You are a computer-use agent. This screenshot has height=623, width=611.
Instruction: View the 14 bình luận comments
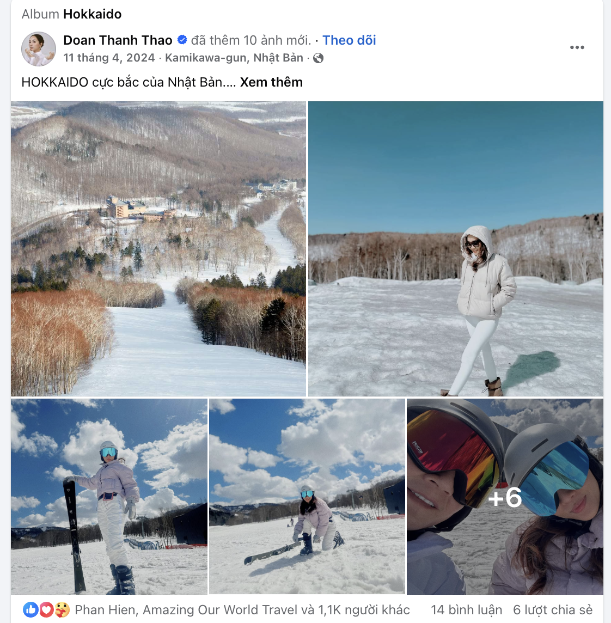tap(466, 610)
